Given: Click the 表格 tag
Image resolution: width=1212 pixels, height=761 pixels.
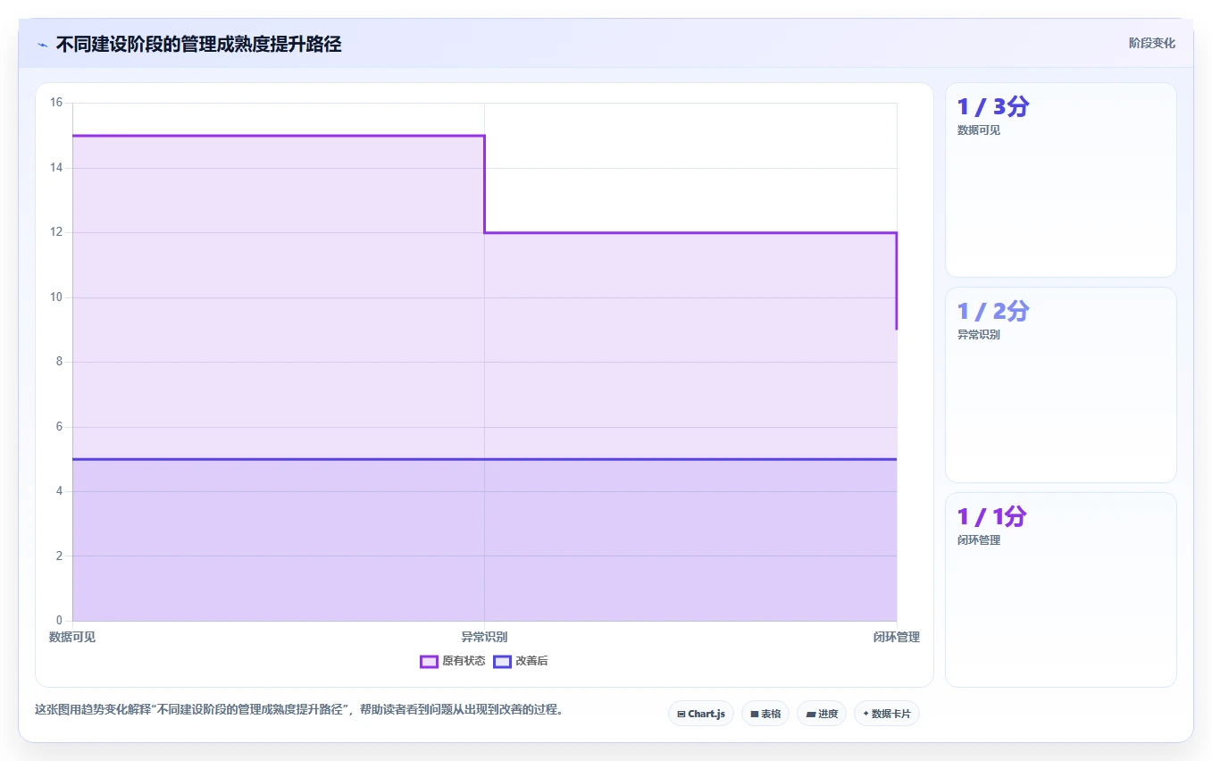Looking at the screenshot, I should [765, 714].
